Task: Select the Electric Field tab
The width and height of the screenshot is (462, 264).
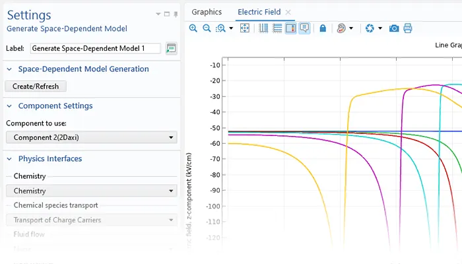Action: (x=259, y=12)
